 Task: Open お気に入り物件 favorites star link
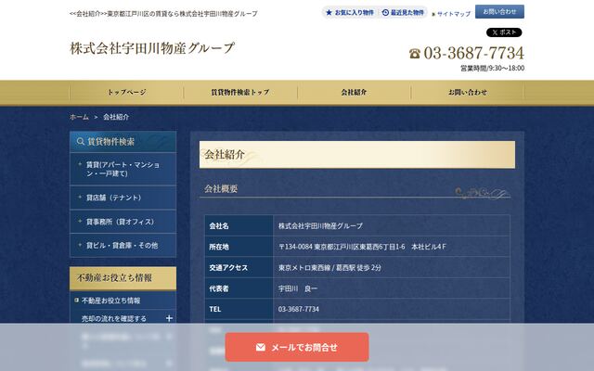(350, 12)
